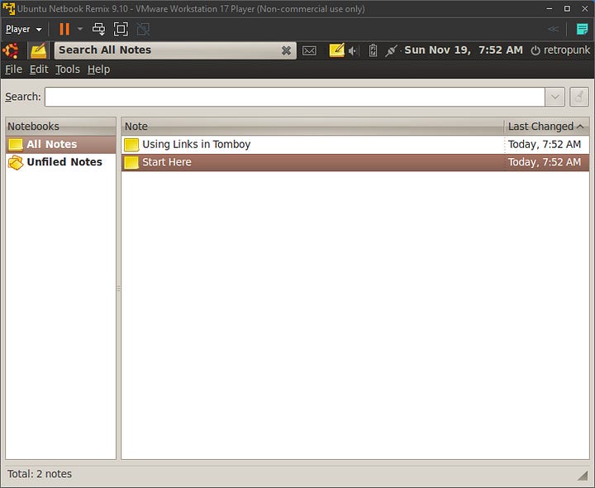Click the clear search broom button
This screenshot has height=488, width=595.
(x=579, y=97)
